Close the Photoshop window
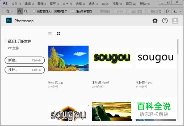184x126 pixels. tap(177, 2)
